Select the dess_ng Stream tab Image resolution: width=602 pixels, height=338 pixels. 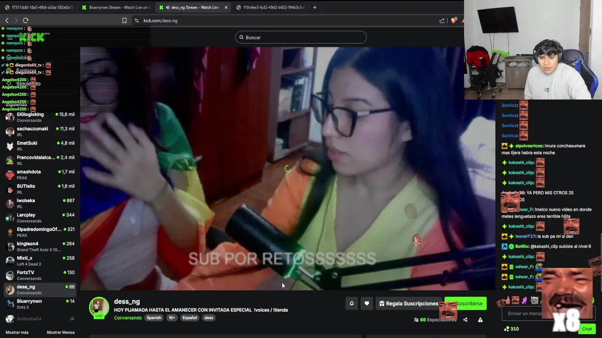point(193,8)
